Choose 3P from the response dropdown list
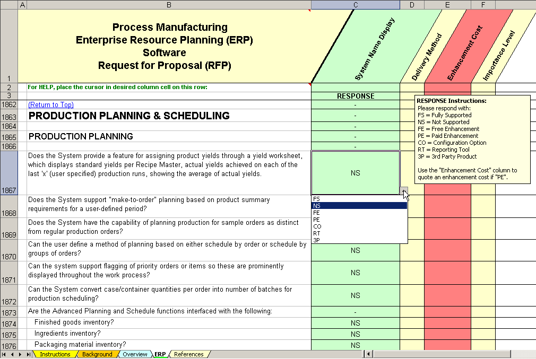 pyautogui.click(x=359, y=240)
